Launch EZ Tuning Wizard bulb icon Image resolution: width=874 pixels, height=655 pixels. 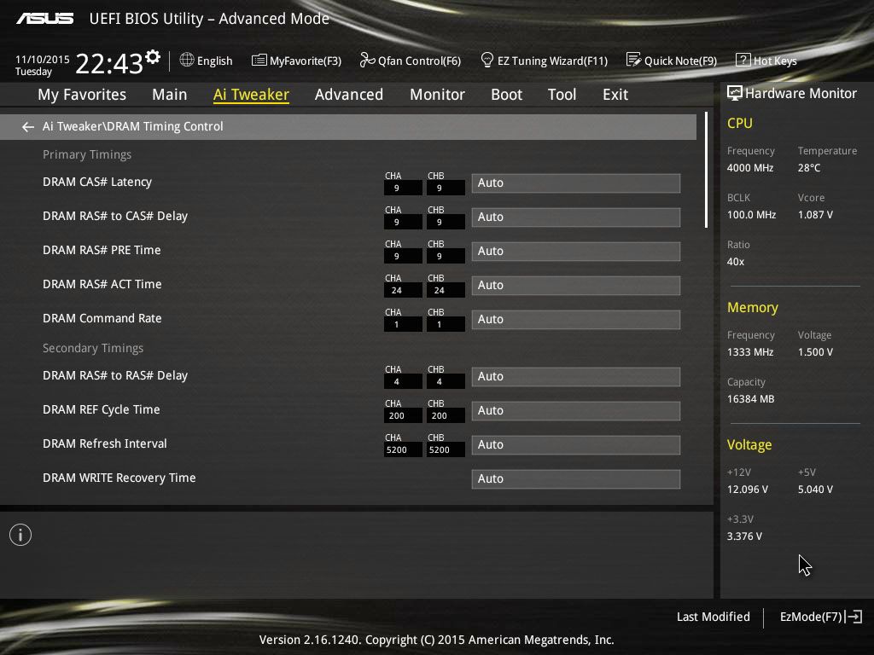487,60
